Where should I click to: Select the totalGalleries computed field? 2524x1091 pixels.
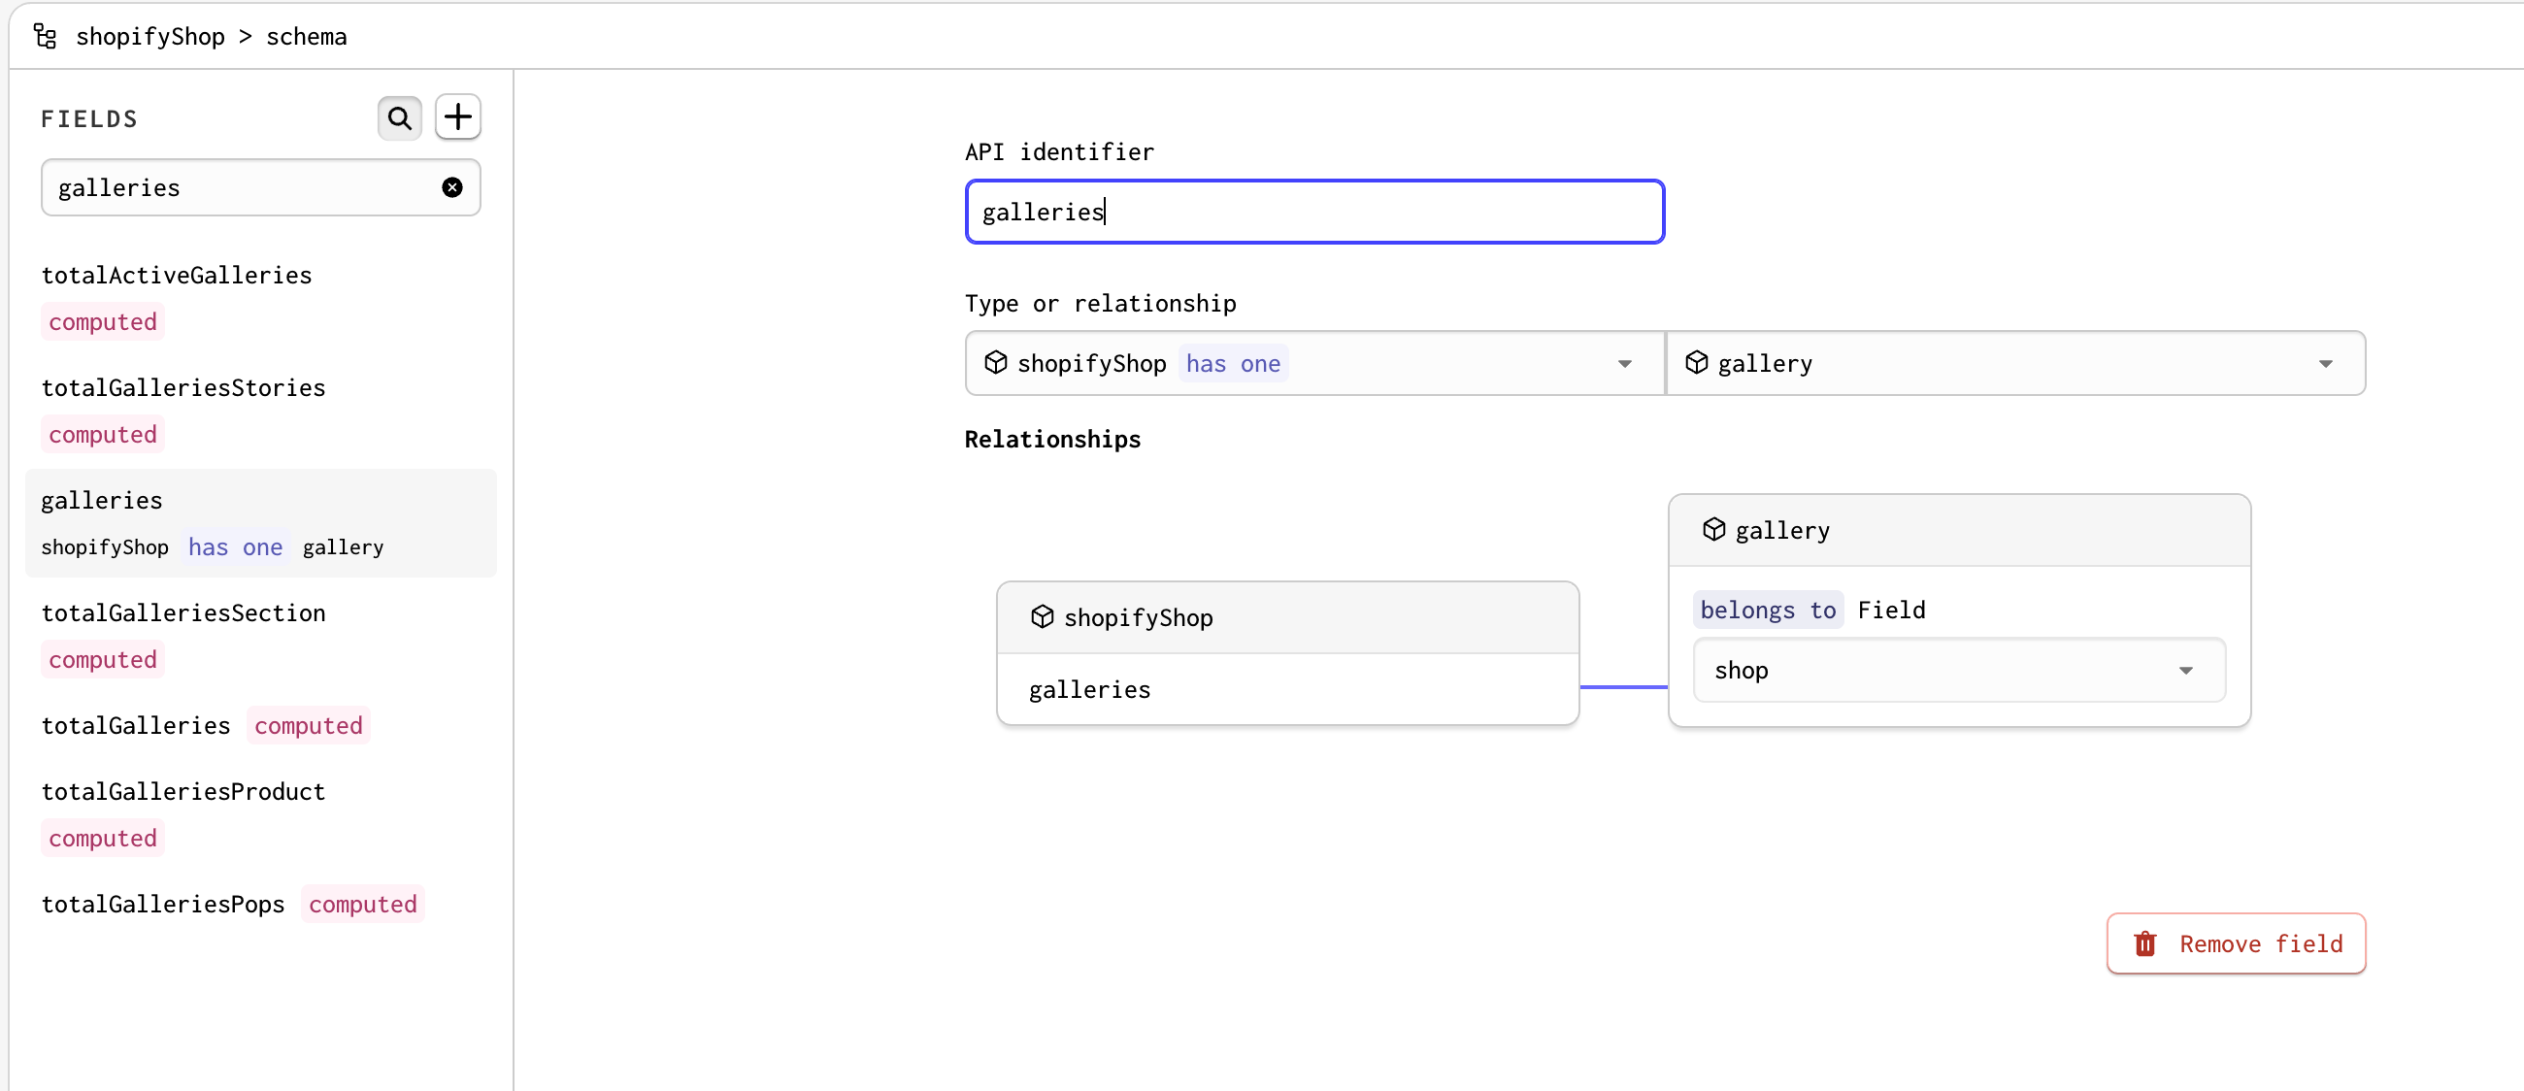coord(260,725)
